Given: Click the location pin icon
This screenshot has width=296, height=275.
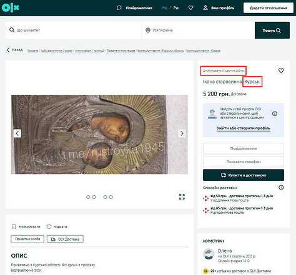Looking at the screenshot, I should coord(148,30).
